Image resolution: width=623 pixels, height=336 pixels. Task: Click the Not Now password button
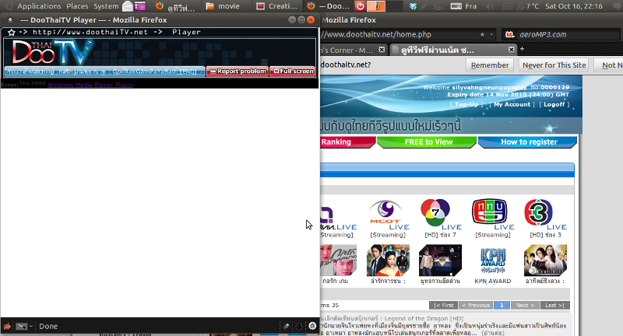point(608,65)
